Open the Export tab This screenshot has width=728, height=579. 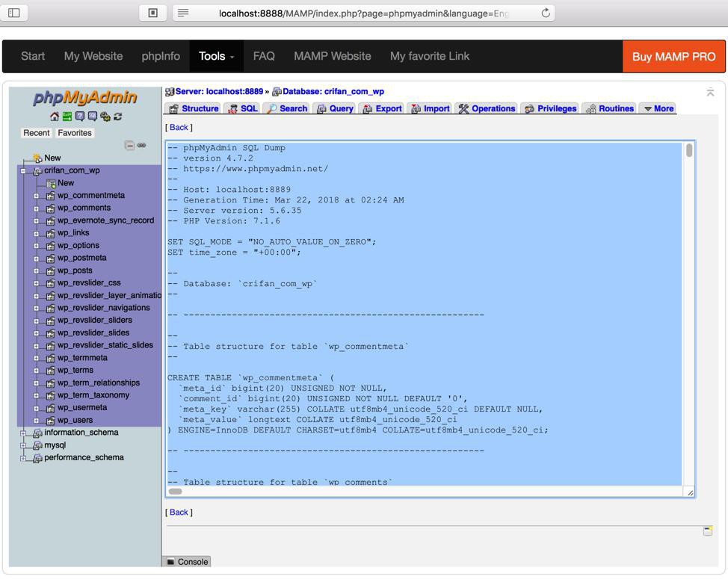pyautogui.click(x=382, y=108)
